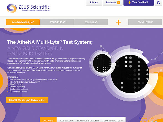The width and height of the screenshot is (163, 122).
Task: Switch to the ZEUS IFA tab
Action: (x=91, y=22)
